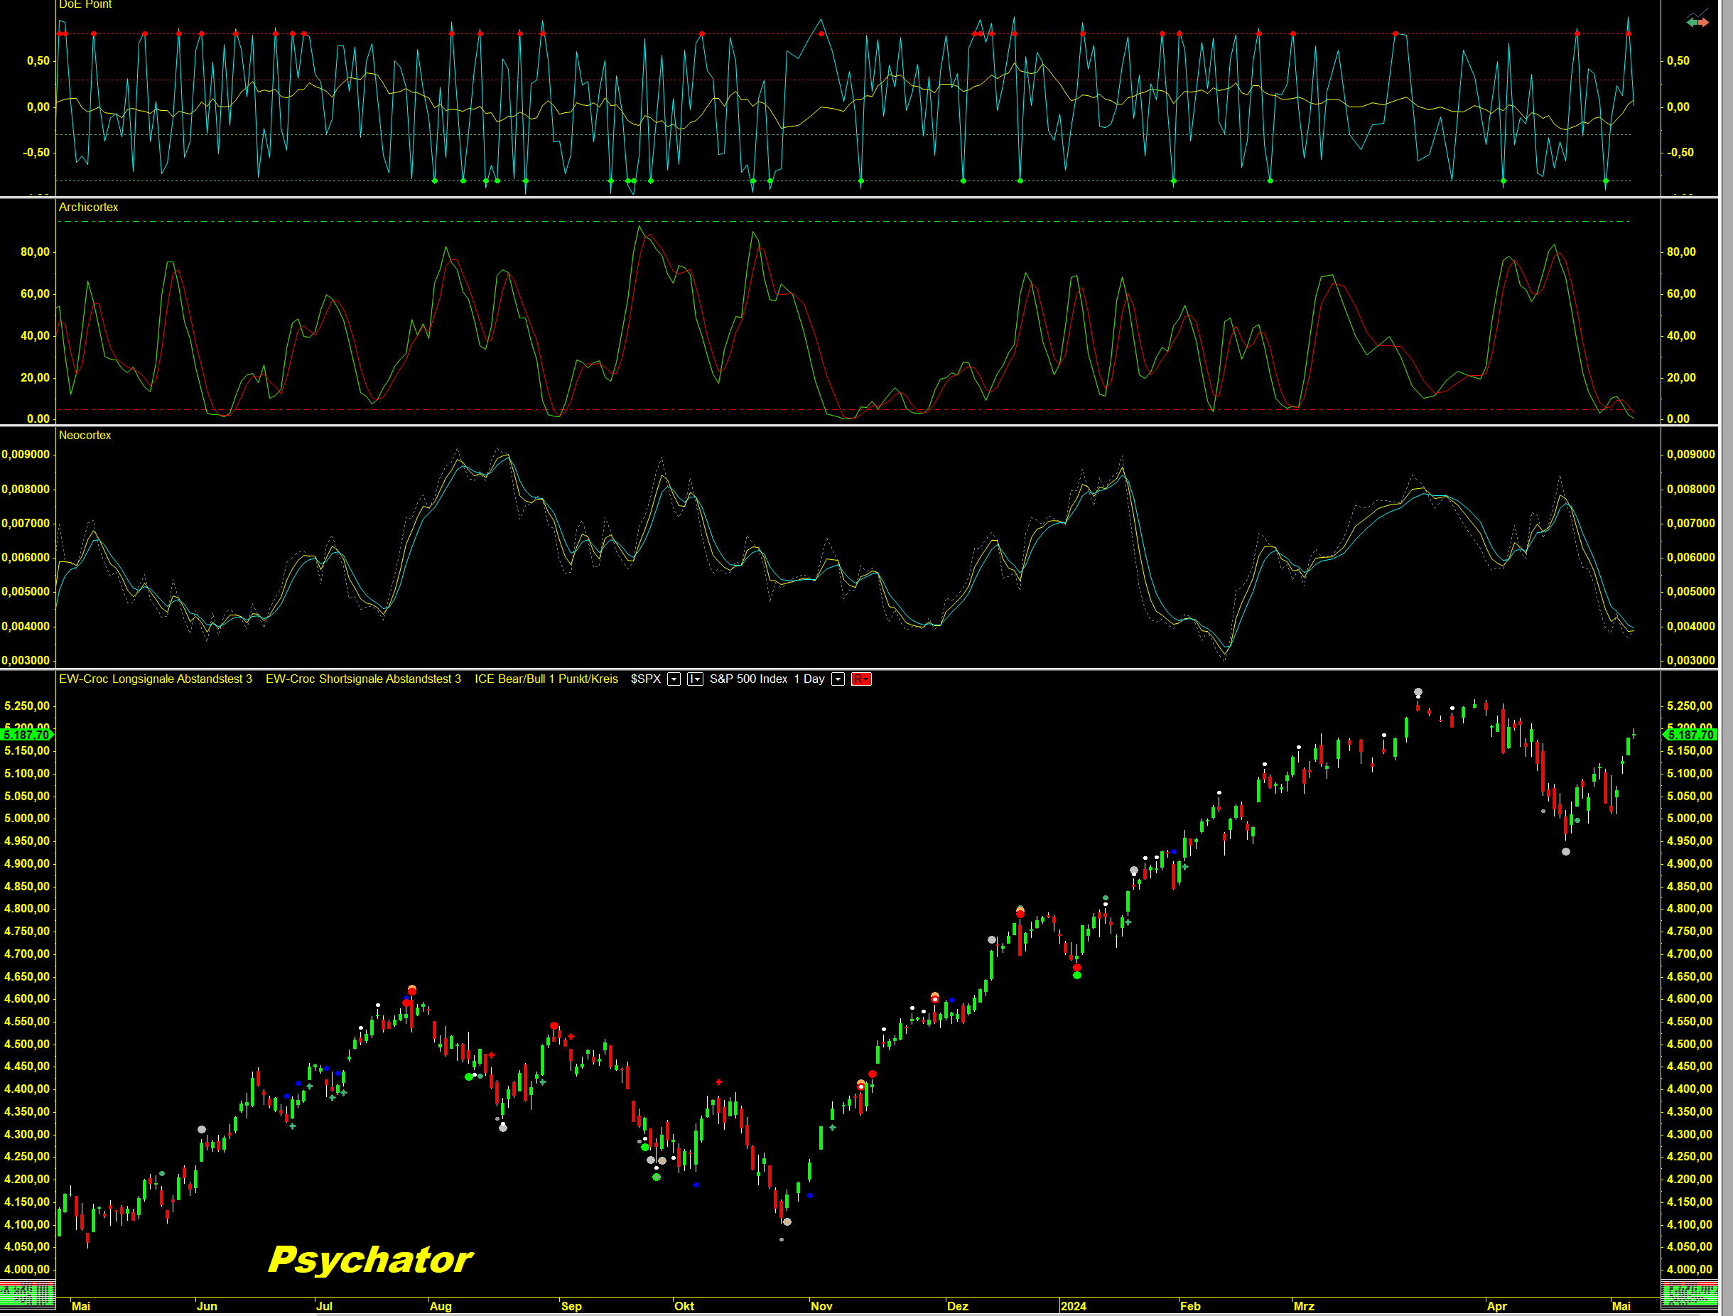The height and width of the screenshot is (1316, 1733).
Task: Open the $SPX symbol dropdown arrow
Action: 674,679
